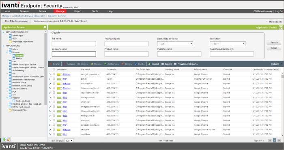Open the Discover menu
The width and height of the screenshot is (284, 150).
(24, 11)
